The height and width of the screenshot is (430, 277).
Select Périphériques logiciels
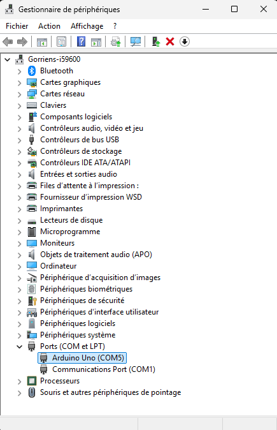point(78,323)
